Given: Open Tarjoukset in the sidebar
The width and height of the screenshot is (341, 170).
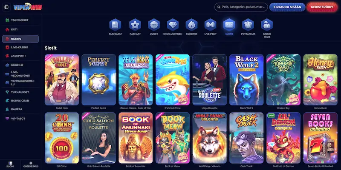Looking at the screenshot, I should (20, 20).
